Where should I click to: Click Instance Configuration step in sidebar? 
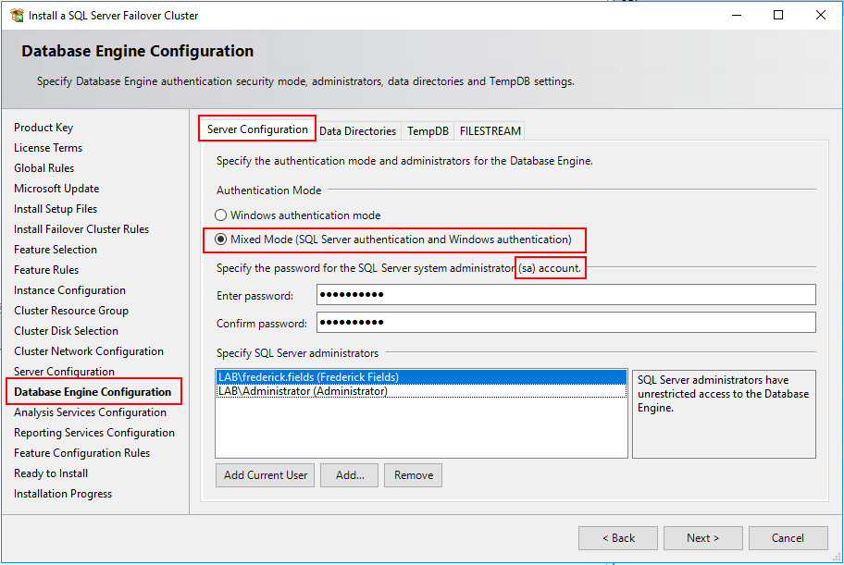coord(70,290)
